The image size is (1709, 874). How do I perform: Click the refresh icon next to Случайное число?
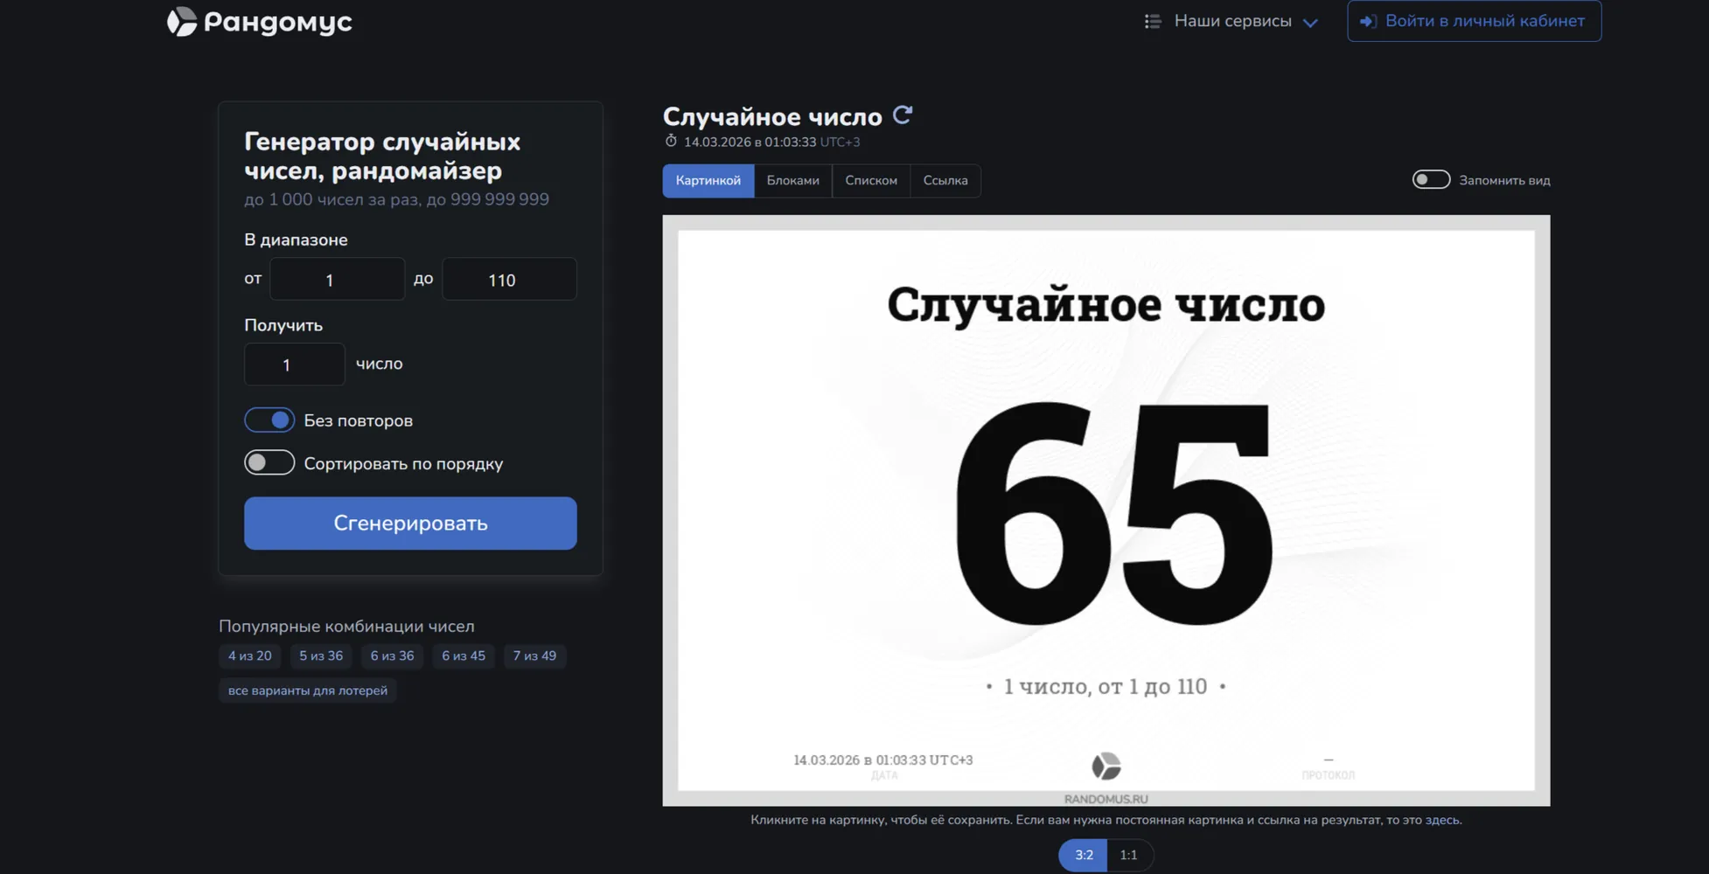click(x=903, y=114)
